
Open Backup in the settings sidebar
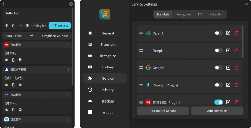(105, 101)
